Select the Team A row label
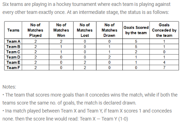The width and height of the screenshot is (180, 125). click(x=14, y=41)
